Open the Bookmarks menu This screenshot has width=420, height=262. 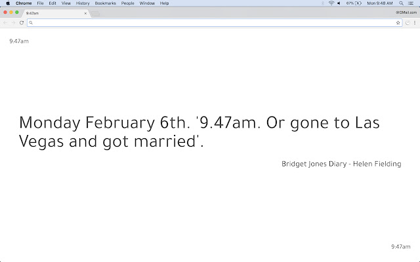pos(105,3)
